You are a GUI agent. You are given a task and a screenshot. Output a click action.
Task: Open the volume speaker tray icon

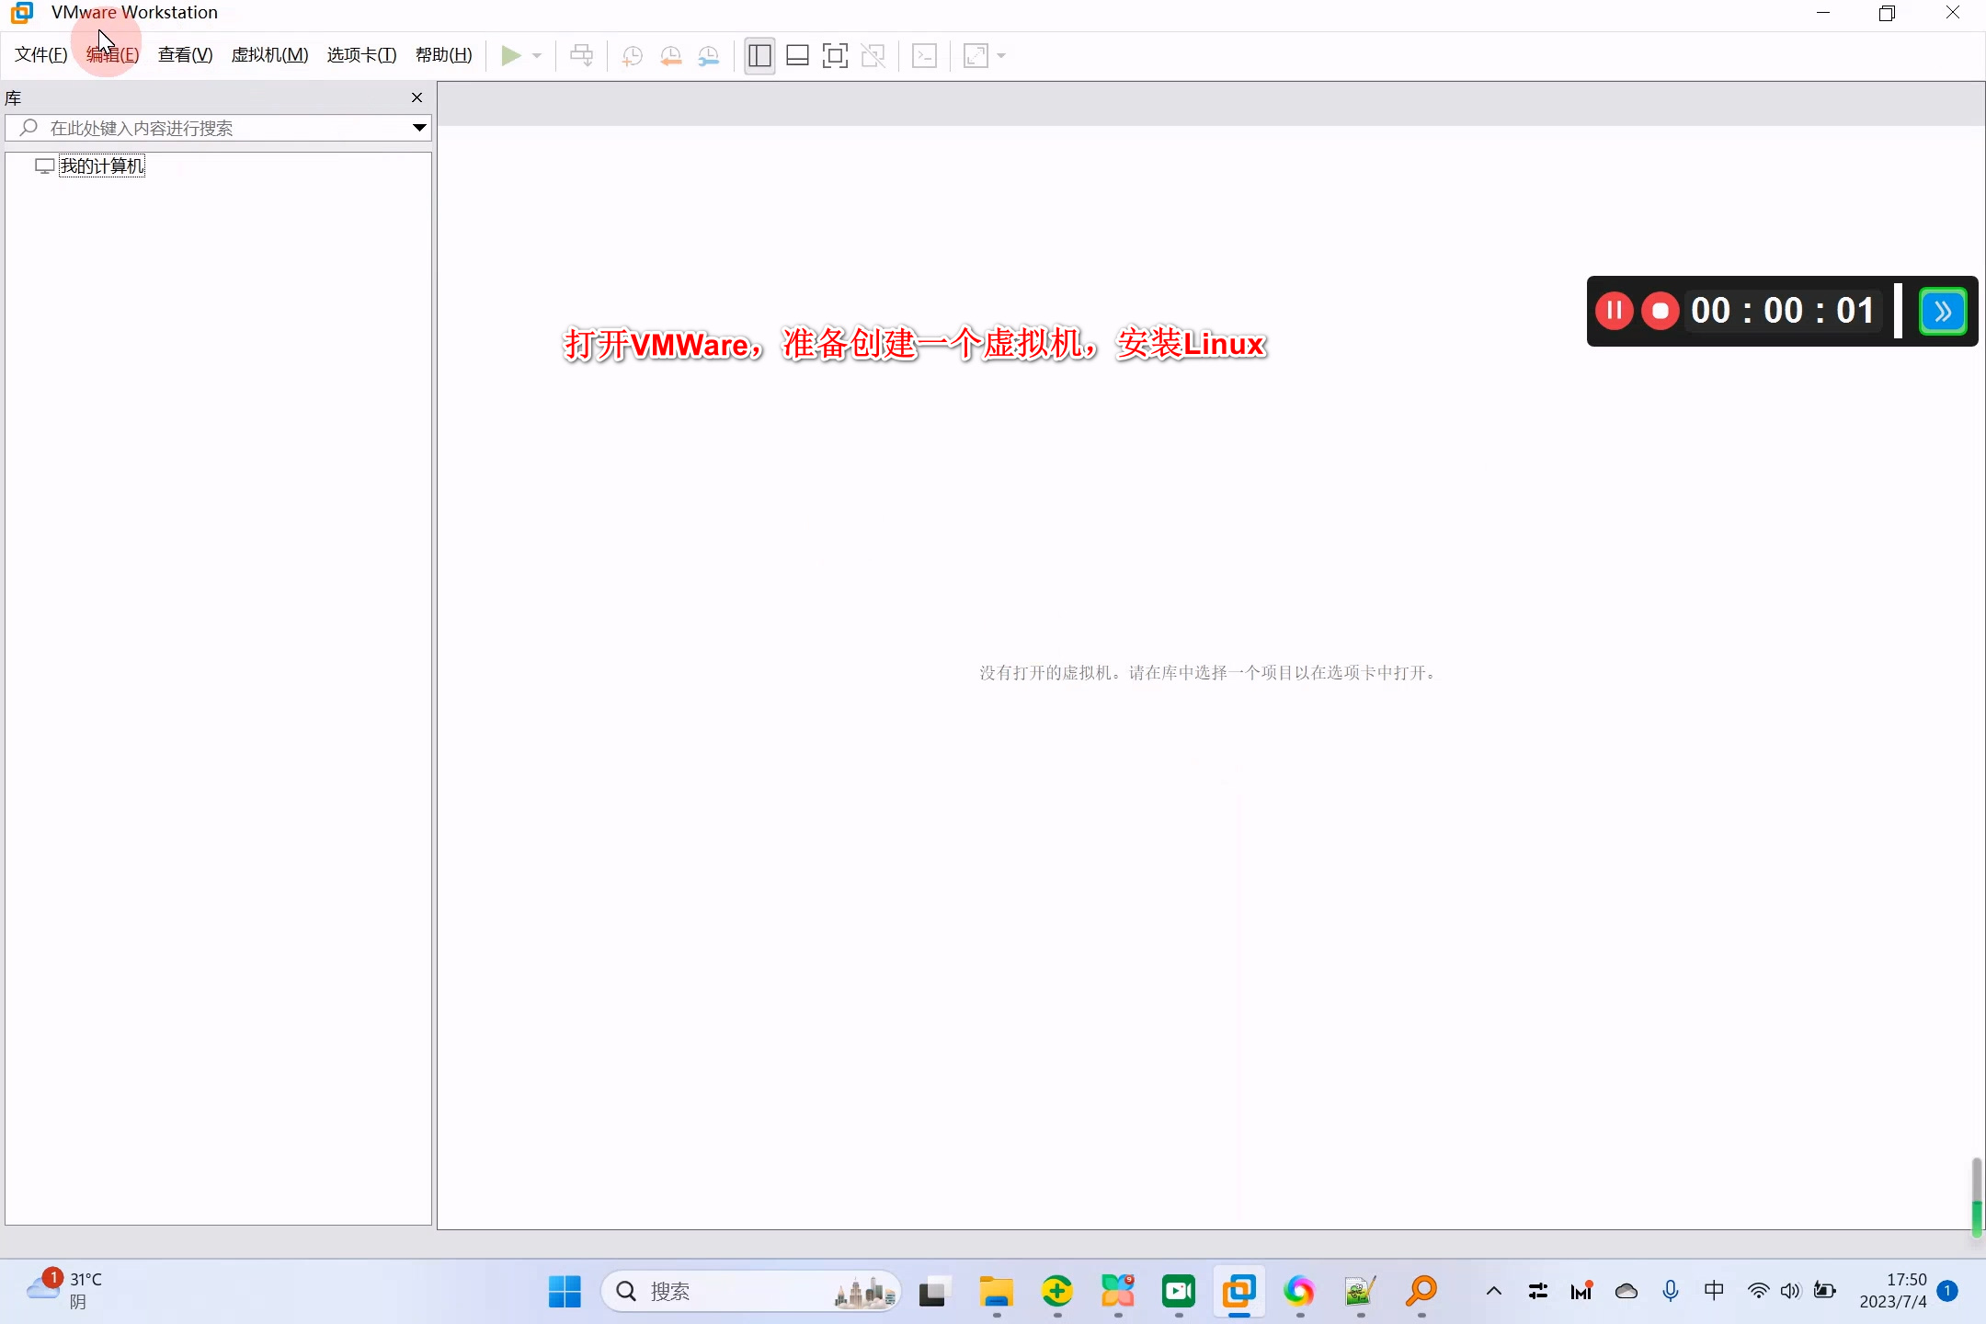pyautogui.click(x=1790, y=1292)
